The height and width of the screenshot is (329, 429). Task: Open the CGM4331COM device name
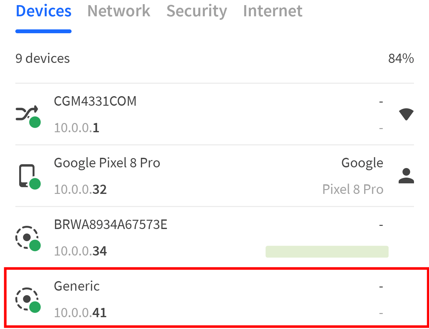95,101
